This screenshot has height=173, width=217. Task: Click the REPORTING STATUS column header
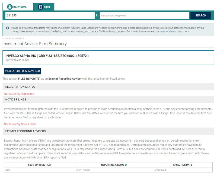coord(114,165)
